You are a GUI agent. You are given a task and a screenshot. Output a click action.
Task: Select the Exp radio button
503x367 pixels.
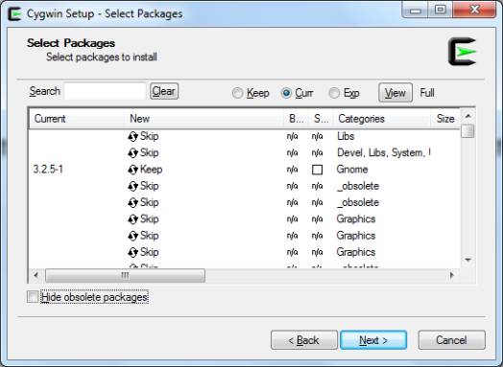pyautogui.click(x=334, y=93)
